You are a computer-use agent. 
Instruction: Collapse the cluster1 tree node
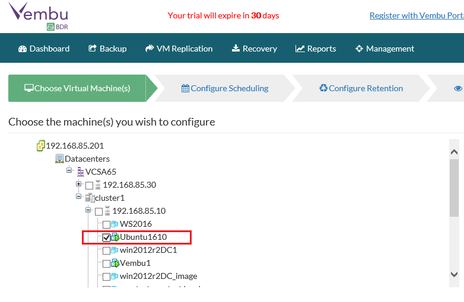pos(78,197)
